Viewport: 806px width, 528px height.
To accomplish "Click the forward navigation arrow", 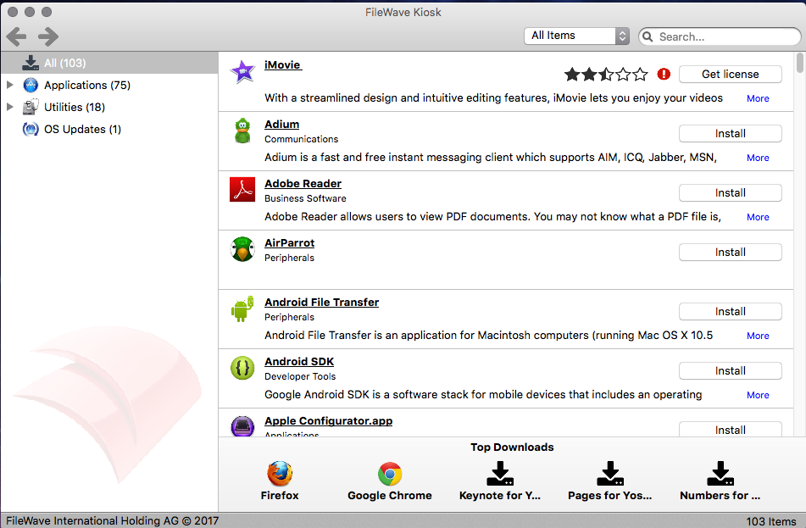I will pos(48,36).
